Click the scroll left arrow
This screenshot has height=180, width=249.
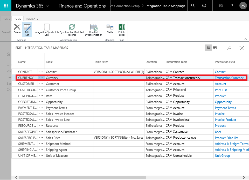(16, 177)
